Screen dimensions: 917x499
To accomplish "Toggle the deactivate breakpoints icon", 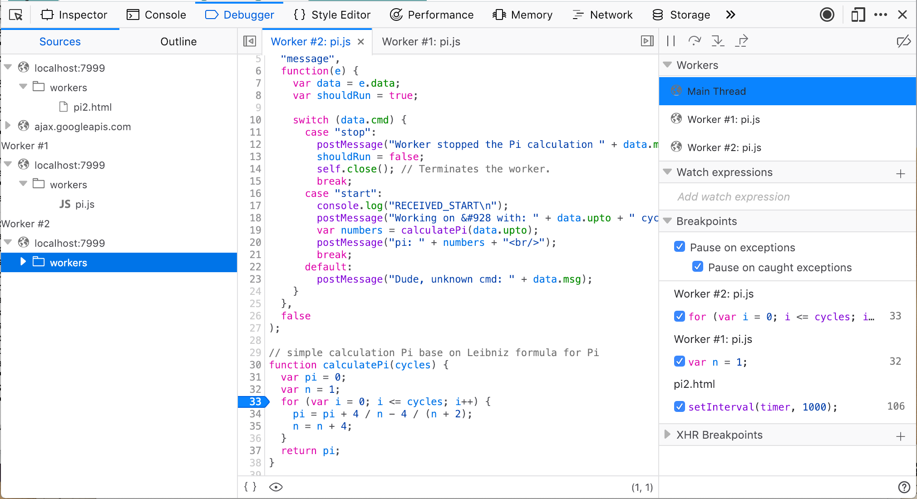I will tap(903, 41).
